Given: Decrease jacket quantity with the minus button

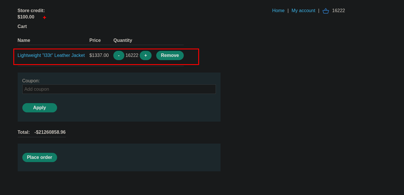Looking at the screenshot, I should pyautogui.click(x=119, y=55).
